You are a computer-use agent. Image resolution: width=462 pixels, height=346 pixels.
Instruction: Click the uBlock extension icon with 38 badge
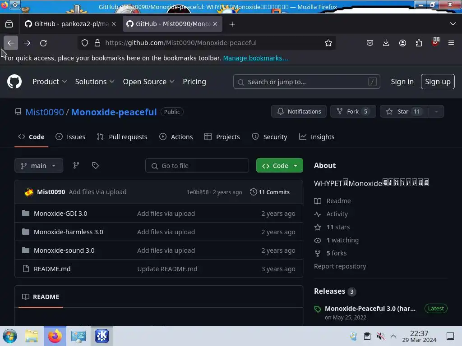tap(435, 42)
